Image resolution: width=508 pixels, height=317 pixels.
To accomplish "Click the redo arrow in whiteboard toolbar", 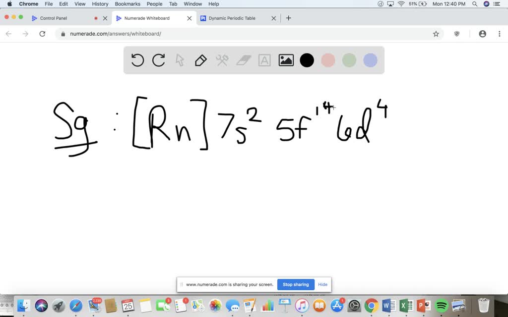I will 159,60.
